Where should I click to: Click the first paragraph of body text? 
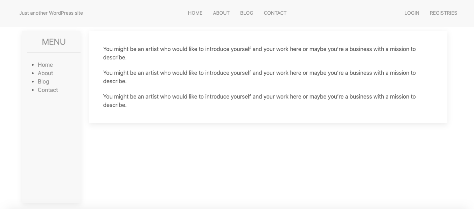click(259, 53)
